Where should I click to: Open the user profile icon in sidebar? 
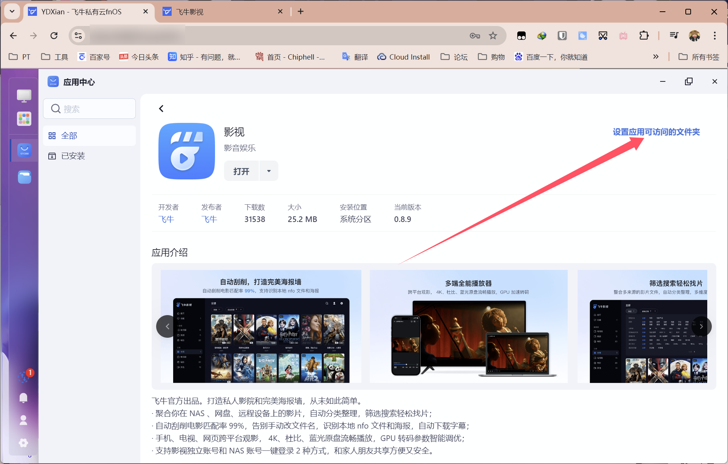click(x=23, y=420)
